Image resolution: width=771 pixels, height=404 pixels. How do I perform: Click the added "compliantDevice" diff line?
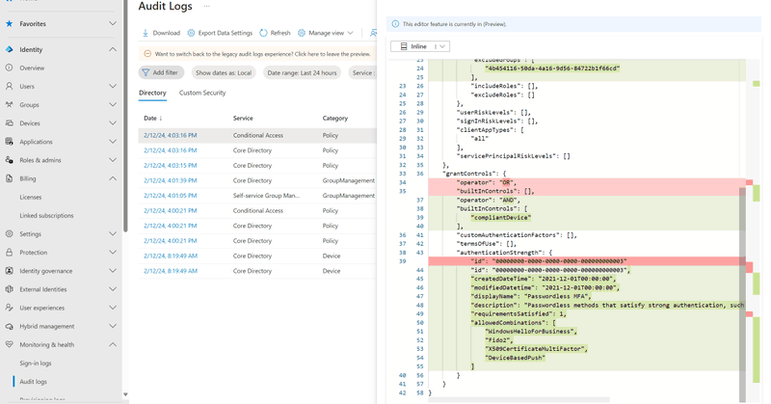point(587,218)
